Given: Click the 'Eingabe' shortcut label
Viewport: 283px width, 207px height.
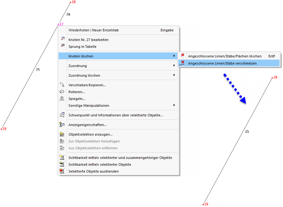Looking at the screenshot, I should tap(167, 30).
